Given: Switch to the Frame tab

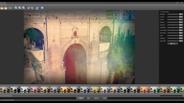Looking at the screenshot, I should (x=103, y=98).
